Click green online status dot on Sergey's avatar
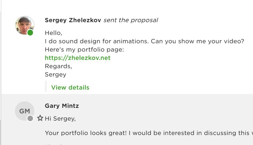Viewport: 253px width, 145px height. click(x=30, y=33)
